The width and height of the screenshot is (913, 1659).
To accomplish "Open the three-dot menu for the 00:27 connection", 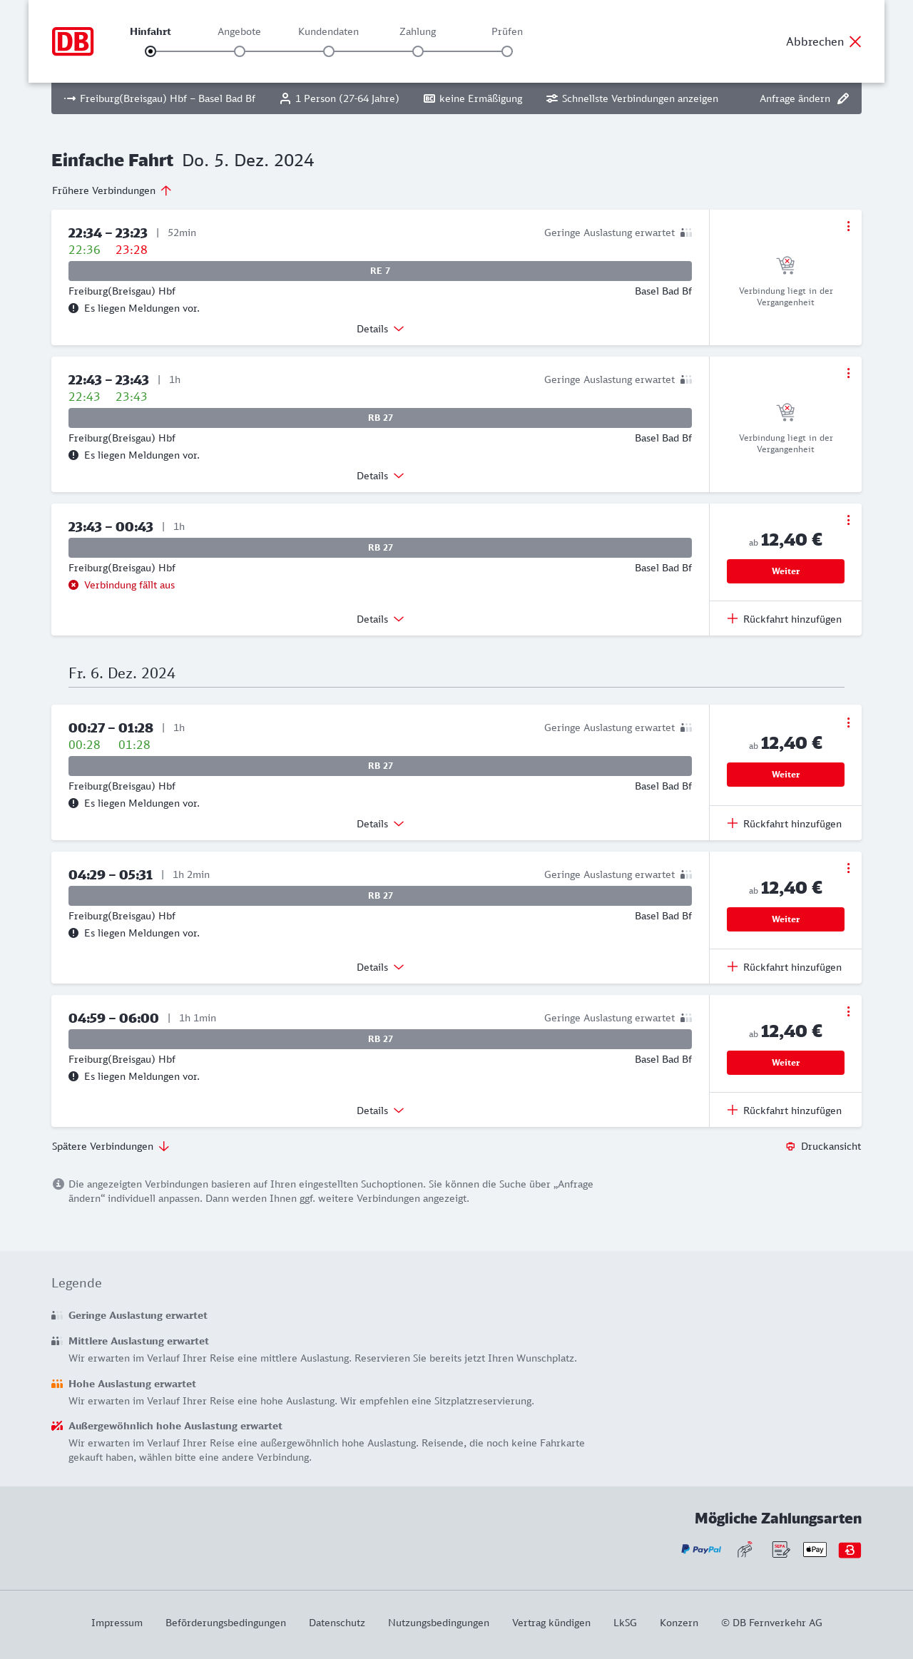I will [x=848, y=723].
